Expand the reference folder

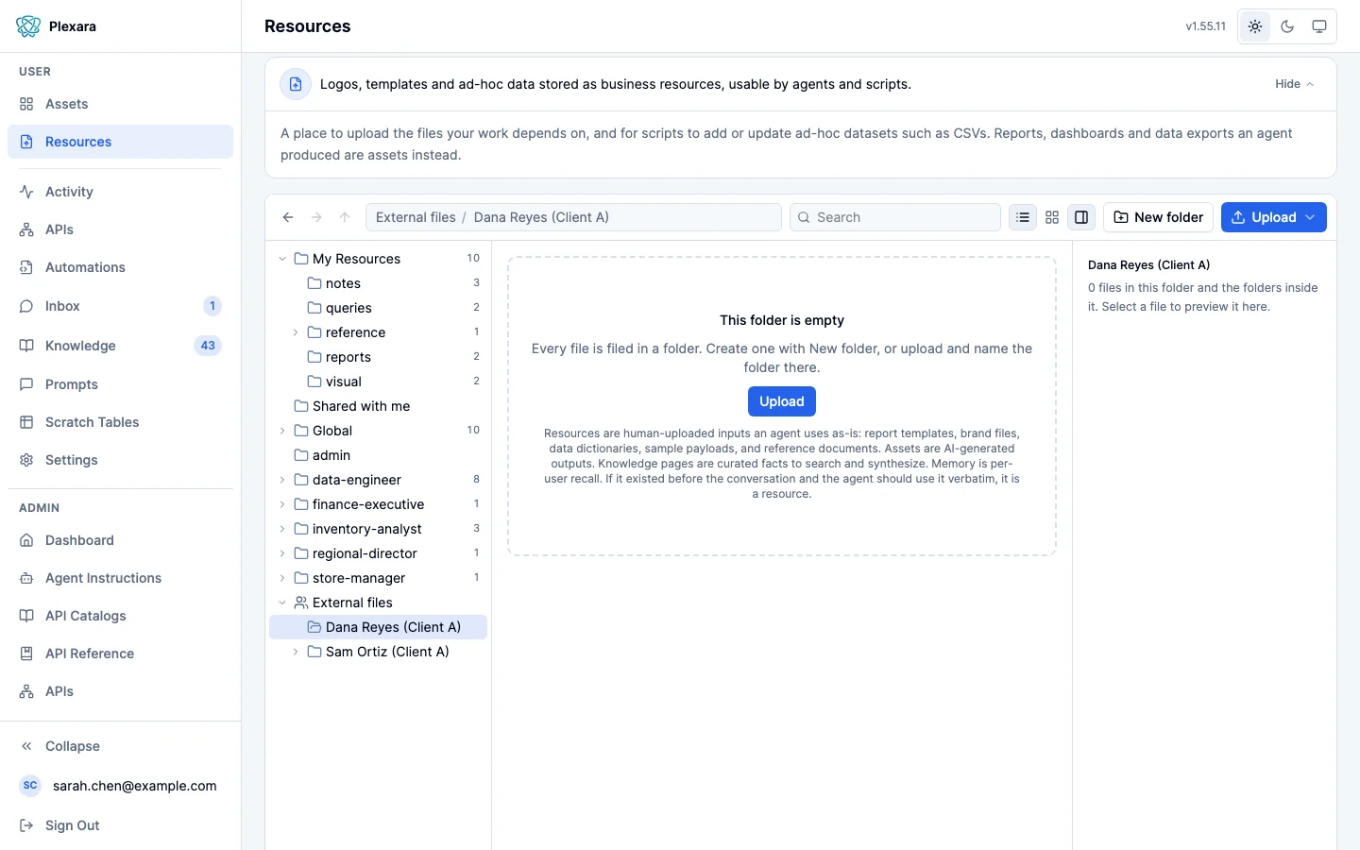(296, 332)
